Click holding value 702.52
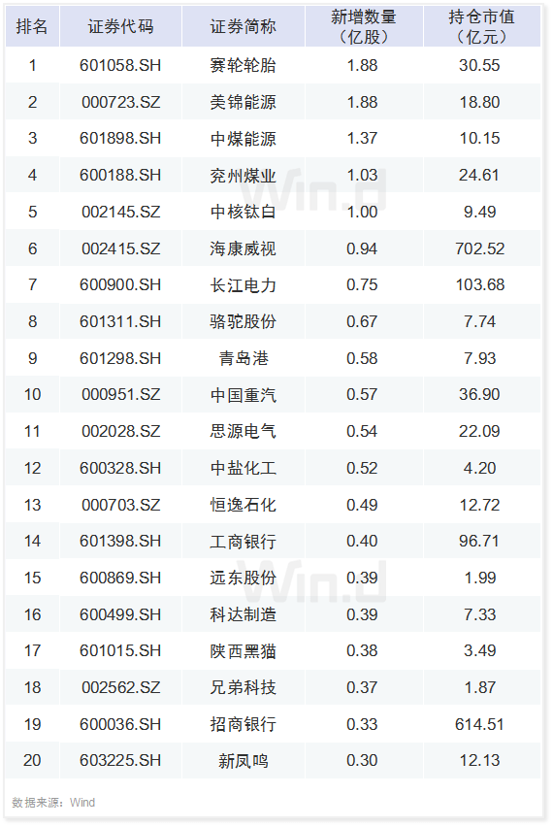 click(x=480, y=248)
